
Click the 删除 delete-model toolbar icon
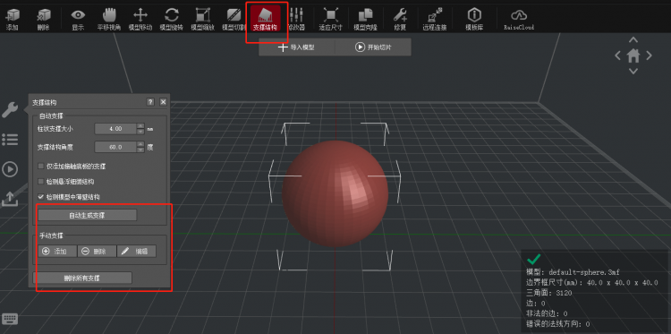click(x=43, y=19)
